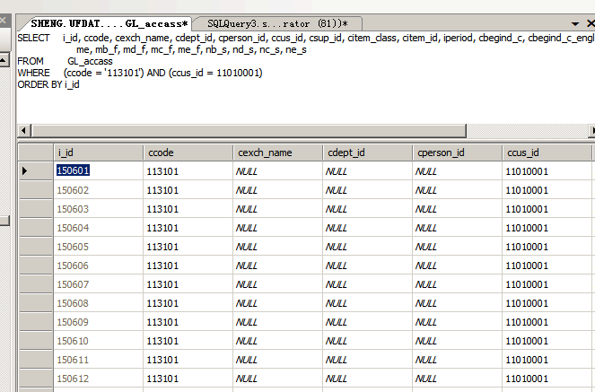Click the ccode cell in row 150601
Screen dimensions: 595x392
pos(188,171)
